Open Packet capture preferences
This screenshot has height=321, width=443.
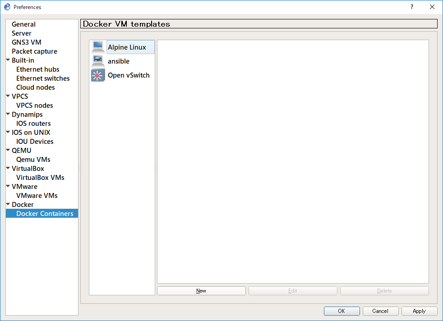pos(34,51)
